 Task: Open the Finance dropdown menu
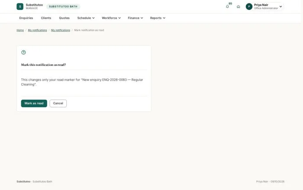point(135,18)
